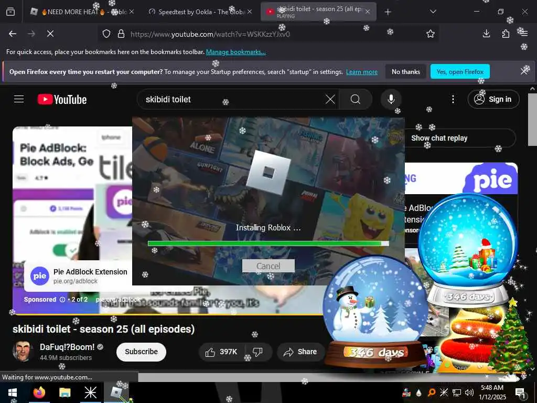
Task: Go back using the browser back arrow
Action: (x=13, y=34)
